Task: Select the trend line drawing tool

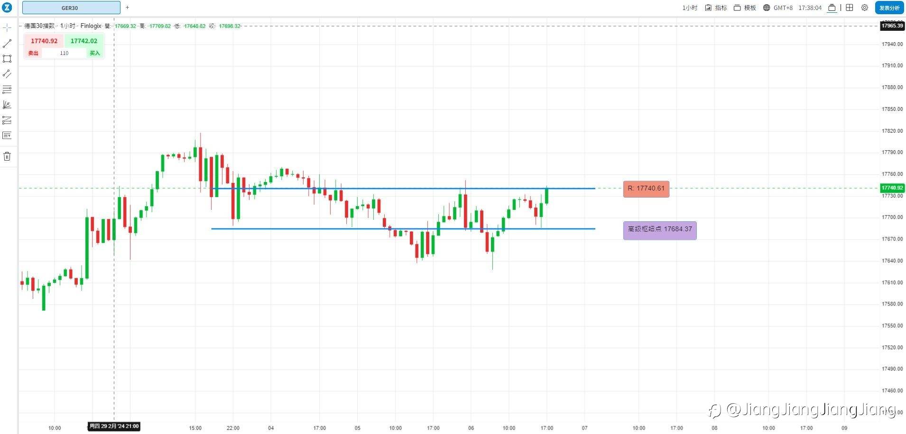Action: click(x=7, y=44)
